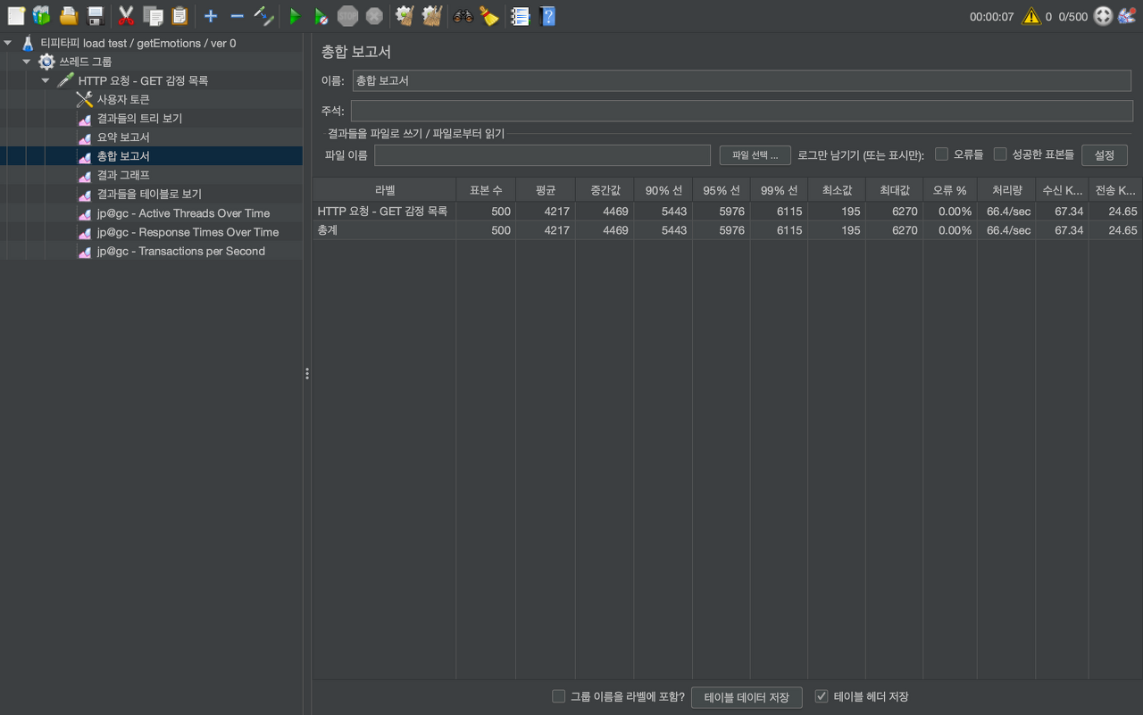Click the 파일 선택 button

click(x=755, y=155)
